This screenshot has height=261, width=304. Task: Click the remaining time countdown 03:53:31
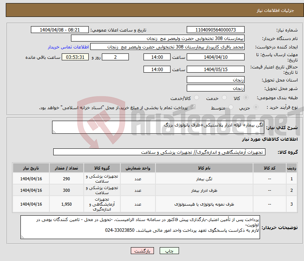[x=75, y=57]
